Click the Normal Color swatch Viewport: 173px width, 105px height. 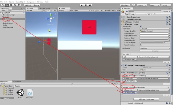point(154,33)
